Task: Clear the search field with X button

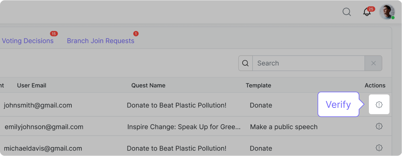Action: (373, 63)
